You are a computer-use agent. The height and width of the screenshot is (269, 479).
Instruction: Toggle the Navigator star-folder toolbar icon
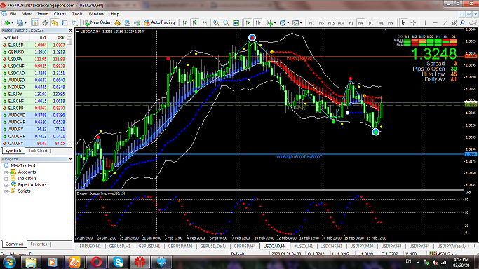pos(55,22)
